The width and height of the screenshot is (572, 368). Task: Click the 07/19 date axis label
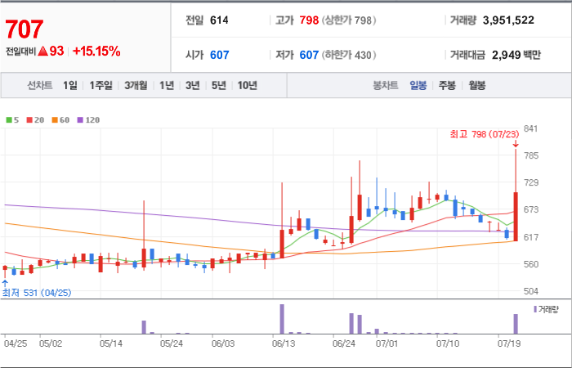pyautogui.click(x=509, y=343)
